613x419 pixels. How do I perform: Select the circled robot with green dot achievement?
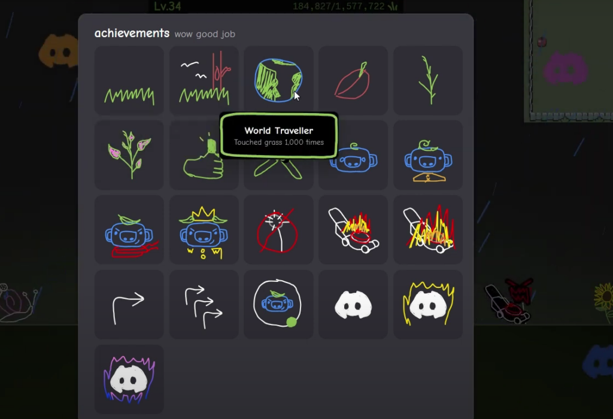coord(278,305)
